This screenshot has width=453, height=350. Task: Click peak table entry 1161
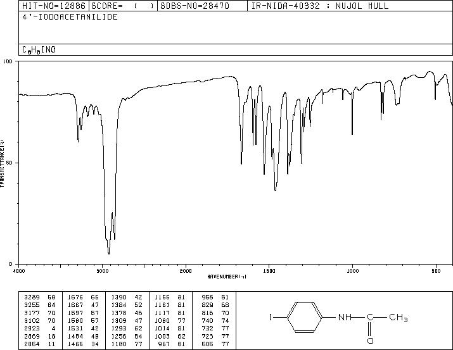pos(170,305)
